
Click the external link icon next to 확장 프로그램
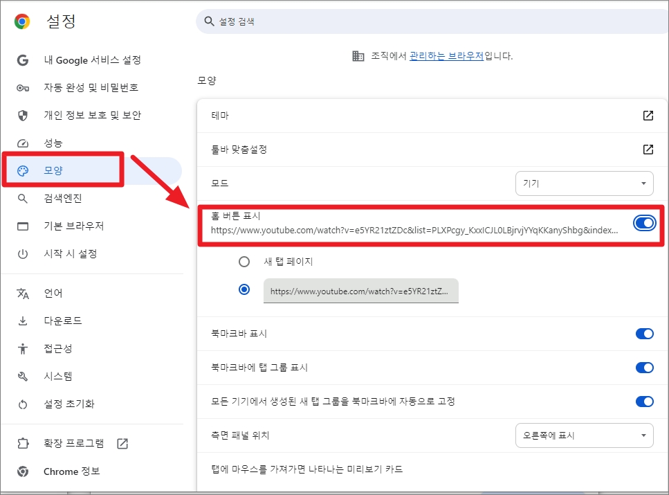click(122, 443)
